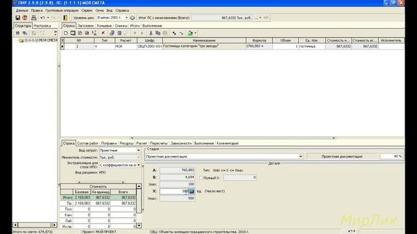Select tree item (1-1-1-1) МОЯ СМЕТА
This screenshot has height=234, width=417.
[x=40, y=40]
